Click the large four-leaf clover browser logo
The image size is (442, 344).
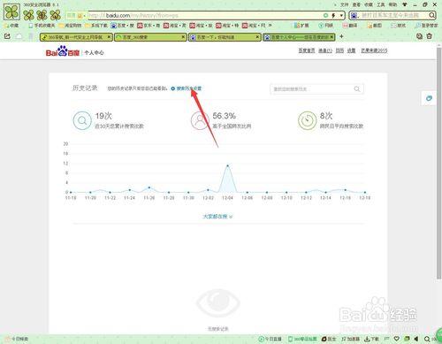[x=11, y=11]
